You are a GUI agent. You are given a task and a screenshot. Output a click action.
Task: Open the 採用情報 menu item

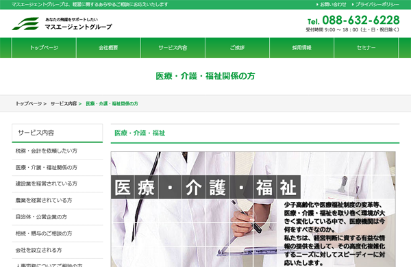301,48
